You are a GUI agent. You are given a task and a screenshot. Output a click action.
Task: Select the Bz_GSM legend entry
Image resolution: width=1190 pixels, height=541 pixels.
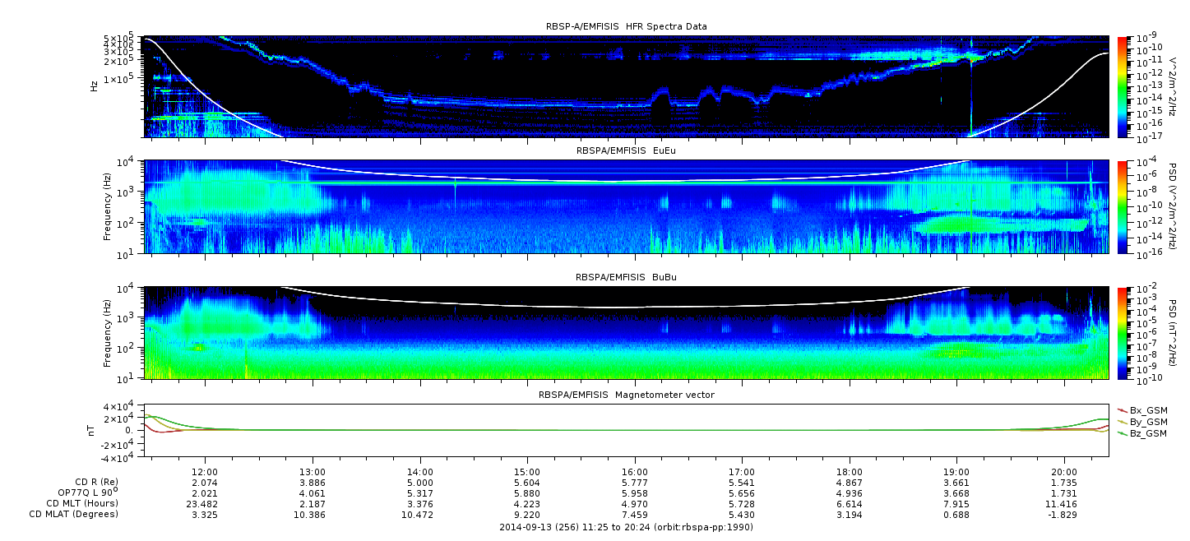tap(1142, 432)
